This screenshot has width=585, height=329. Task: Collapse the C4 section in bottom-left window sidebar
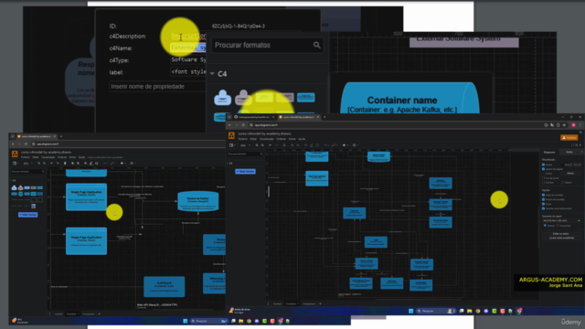click(x=14, y=181)
